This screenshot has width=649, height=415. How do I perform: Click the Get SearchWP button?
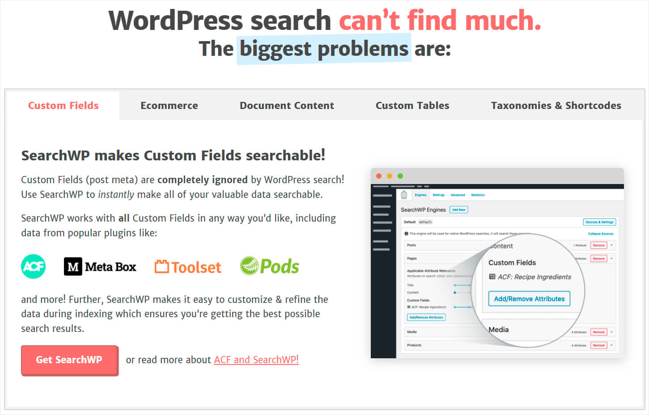pyautogui.click(x=69, y=360)
